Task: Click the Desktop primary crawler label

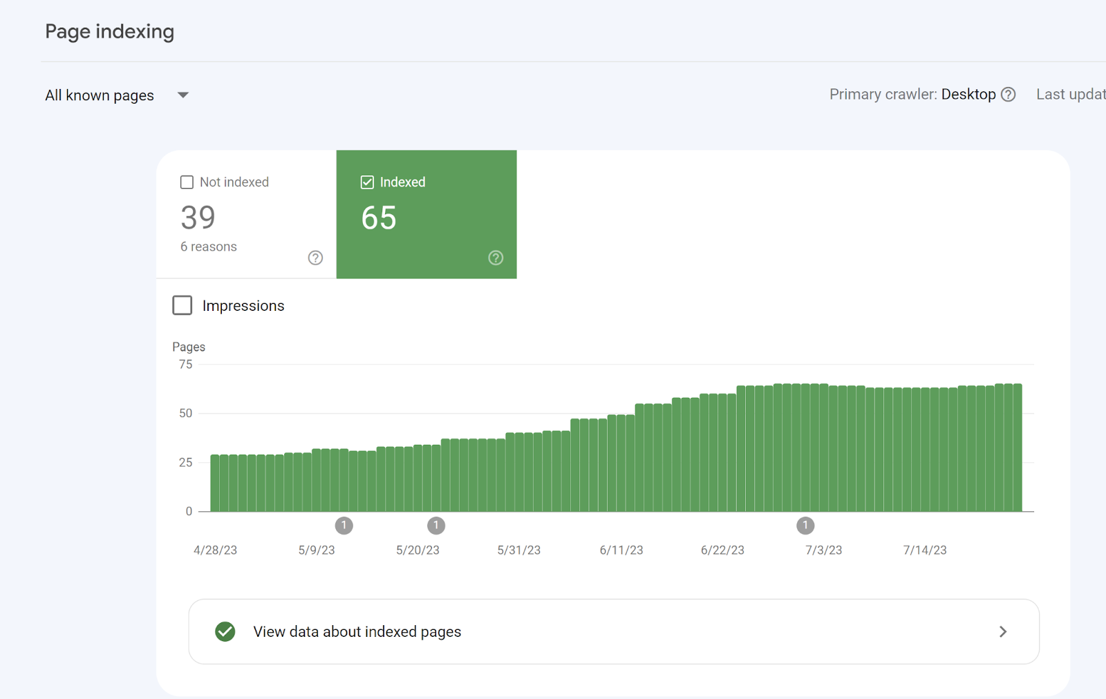Action: 968,95
